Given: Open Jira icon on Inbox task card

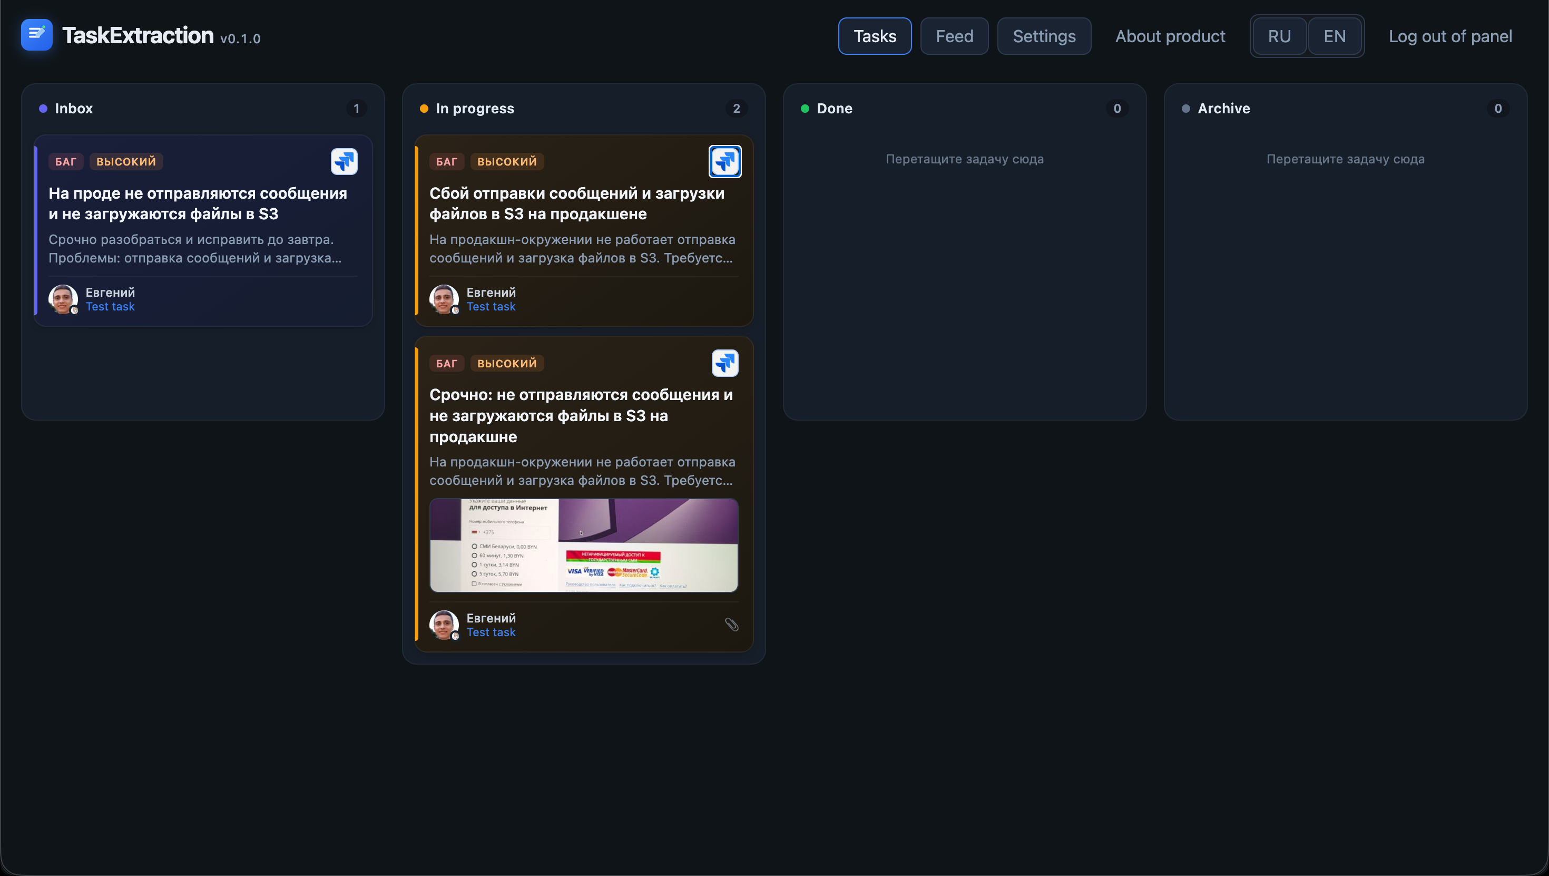Looking at the screenshot, I should (344, 161).
